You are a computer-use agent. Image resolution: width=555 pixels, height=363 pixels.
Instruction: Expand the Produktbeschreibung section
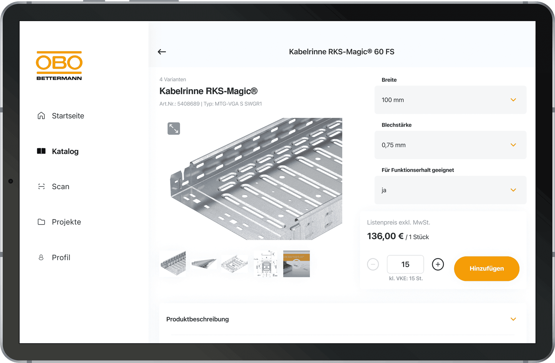point(342,319)
